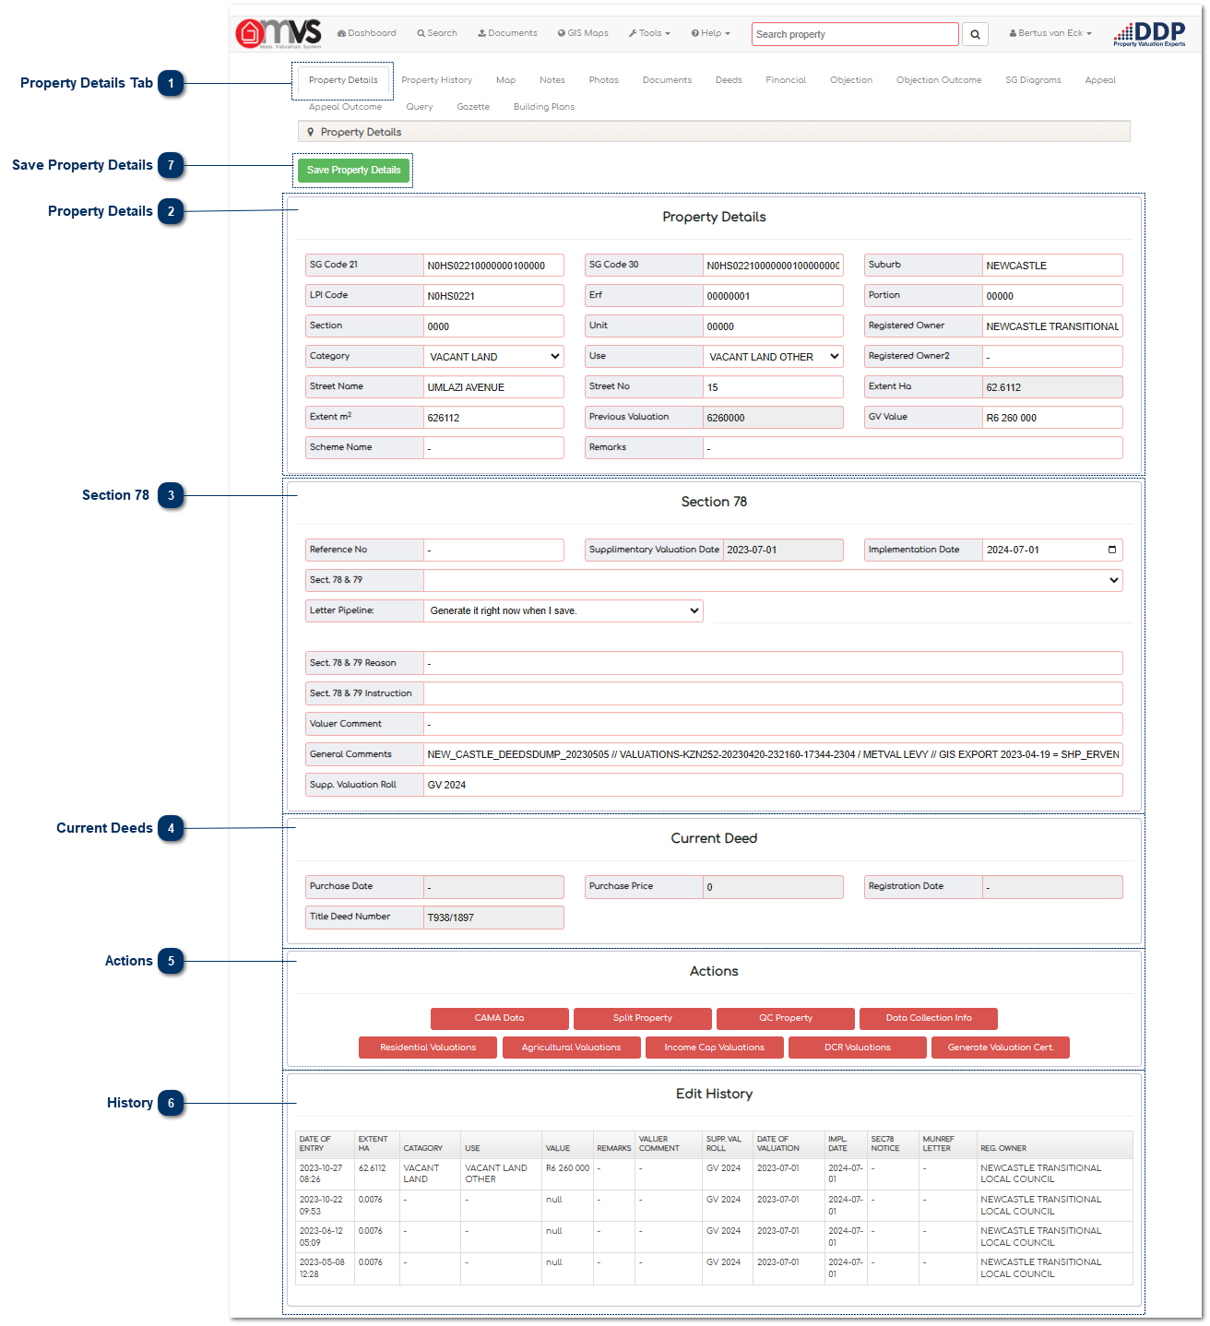Image resolution: width=1210 pixels, height=1326 pixels.
Task: Switch to the Map tab
Action: coord(505,80)
